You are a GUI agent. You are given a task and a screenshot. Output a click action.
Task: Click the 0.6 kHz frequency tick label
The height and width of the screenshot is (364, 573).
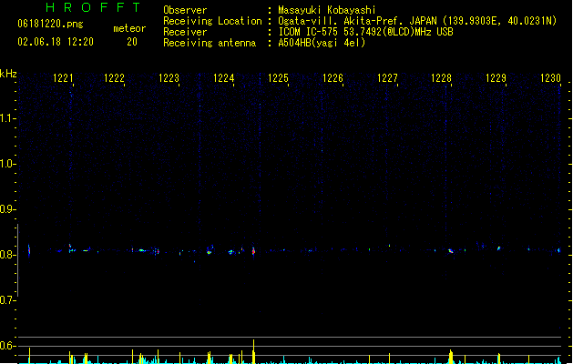[7, 346]
